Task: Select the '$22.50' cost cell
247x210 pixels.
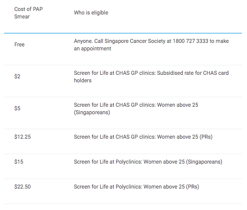Action: [23, 187]
